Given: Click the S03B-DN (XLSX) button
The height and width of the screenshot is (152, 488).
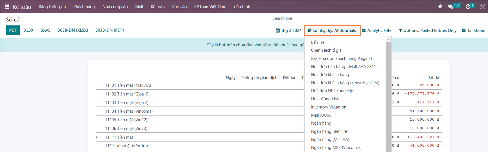Looking at the screenshot, I should tap(73, 30).
